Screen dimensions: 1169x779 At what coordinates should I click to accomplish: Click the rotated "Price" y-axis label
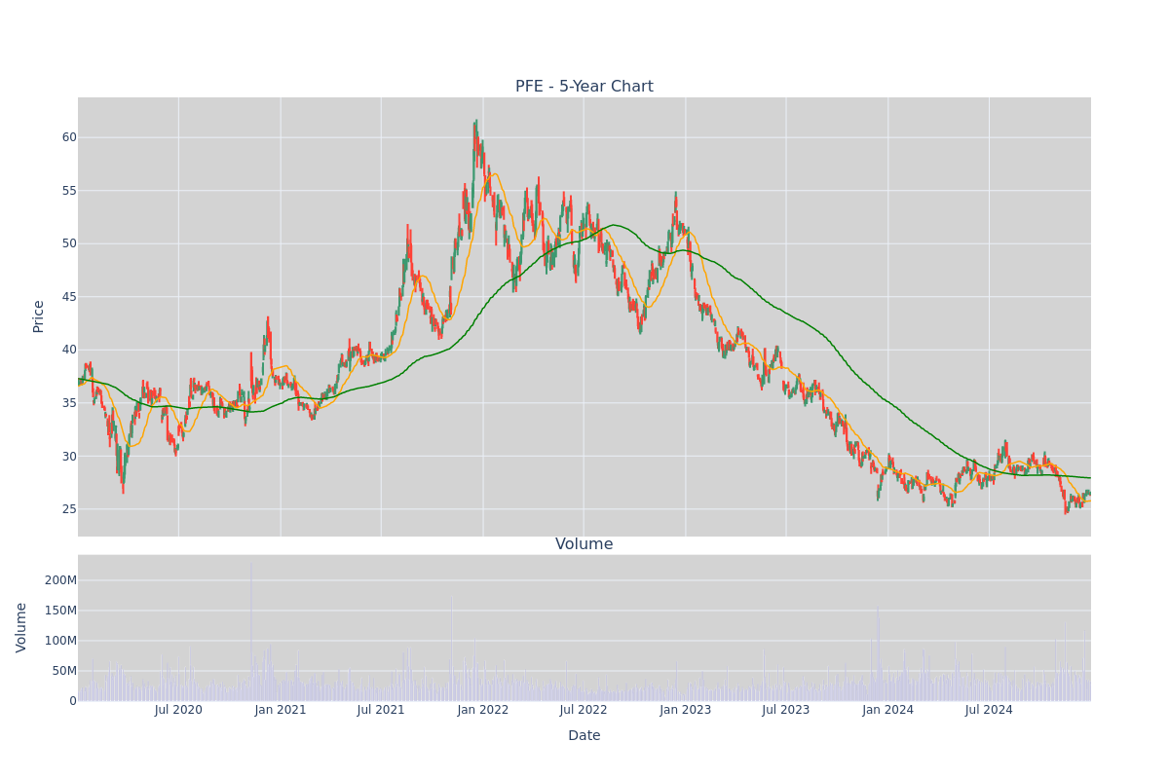(x=39, y=316)
